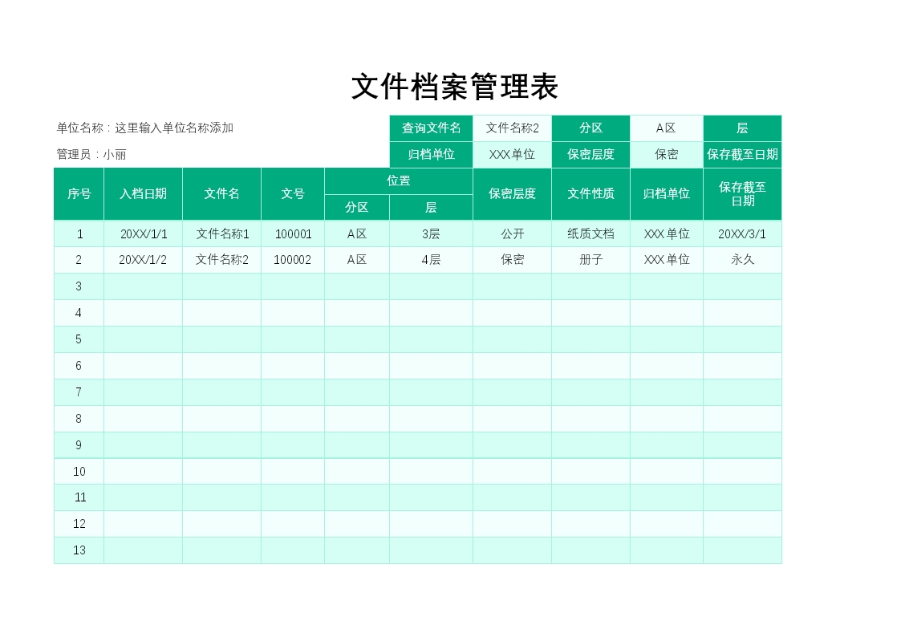901x637 pixels.
Task: Select the 单位名称 input line
Action: click(x=144, y=128)
